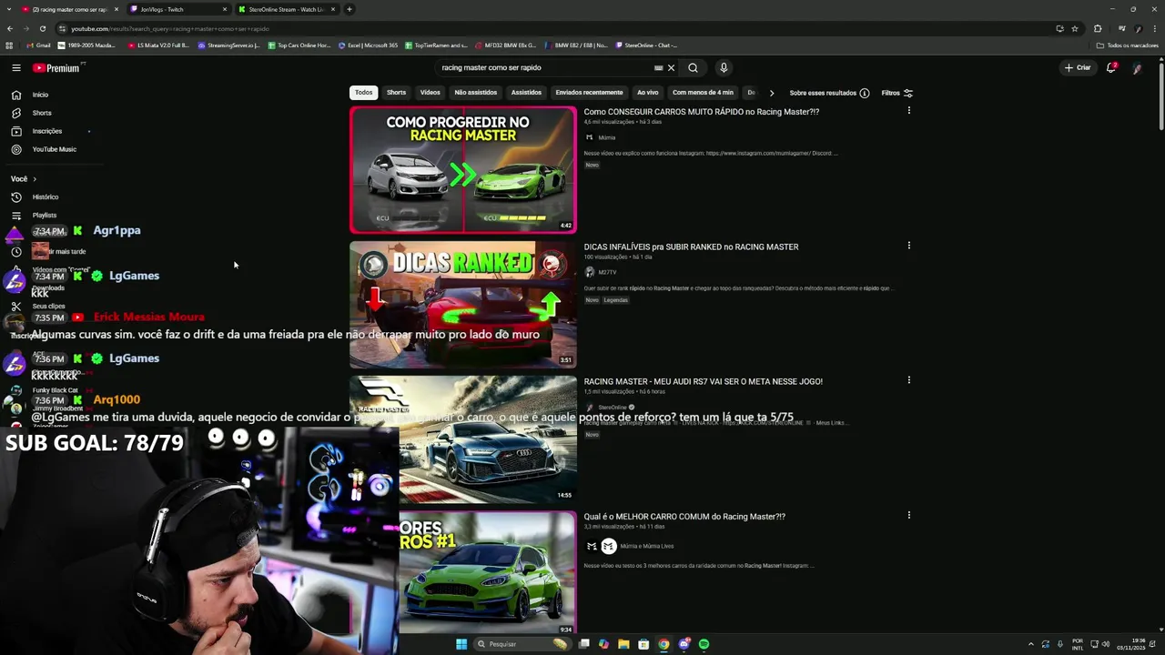Click the YouTube search text field

click(x=544, y=67)
